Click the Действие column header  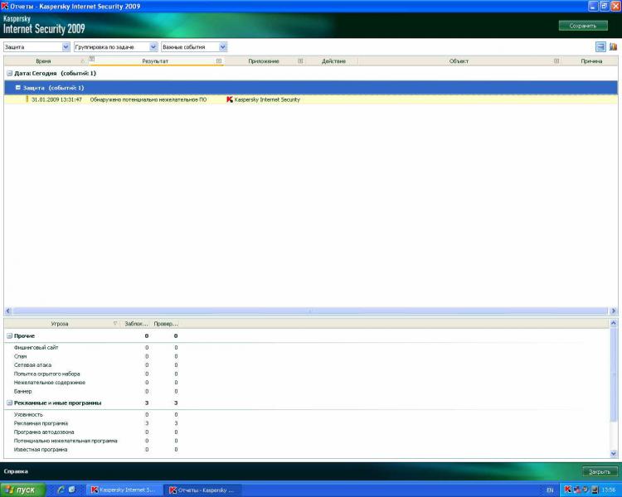333,61
